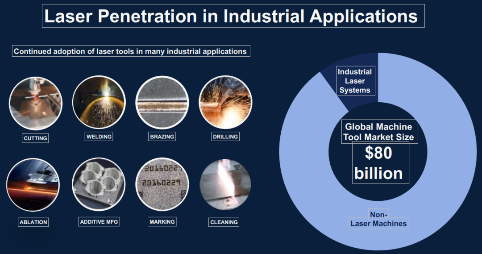This screenshot has height=254, width=482.
Task: Select the DRILLING caption box
Action: coord(225,137)
